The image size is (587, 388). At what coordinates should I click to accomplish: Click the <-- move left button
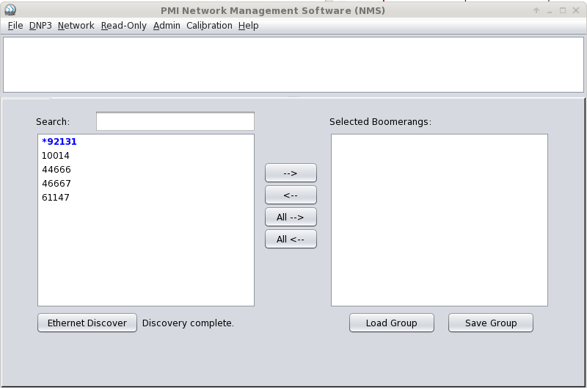pyautogui.click(x=291, y=195)
